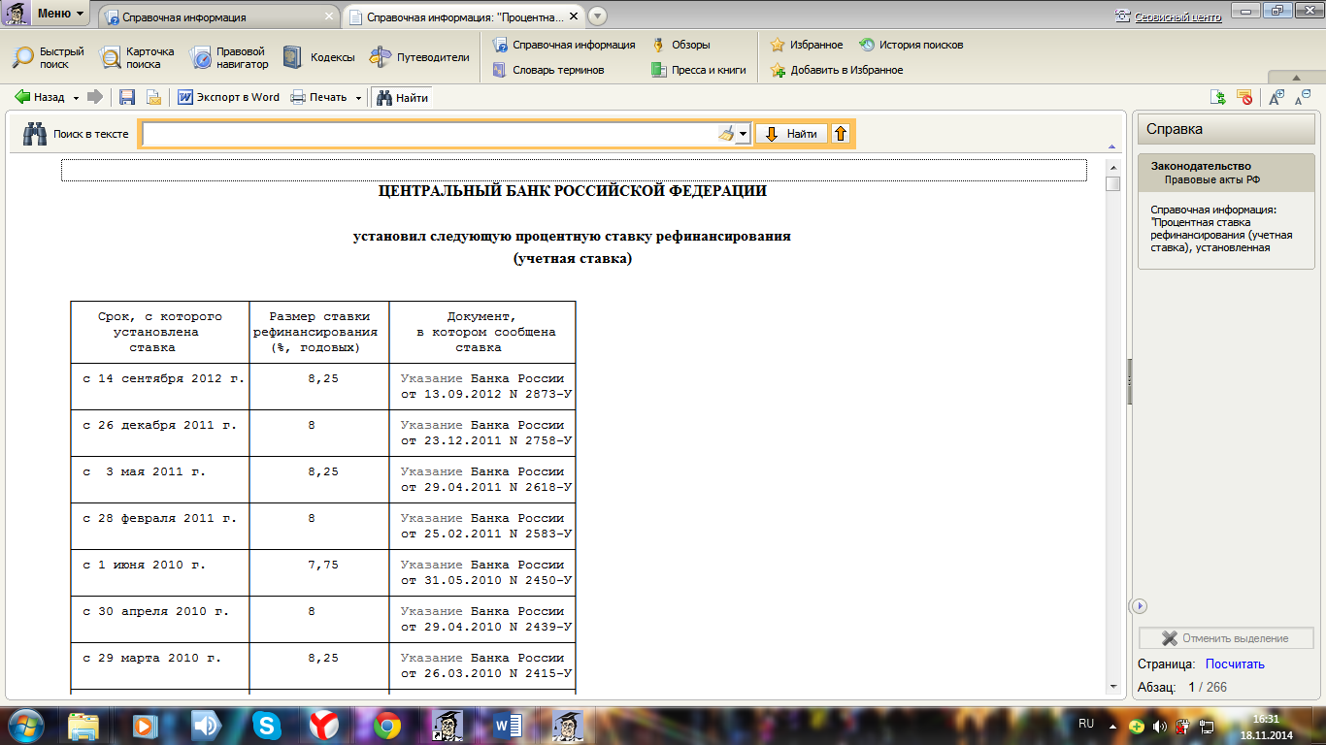The height and width of the screenshot is (745, 1326).
Task: Open Быстрый поиск quick search
Action: [48, 57]
